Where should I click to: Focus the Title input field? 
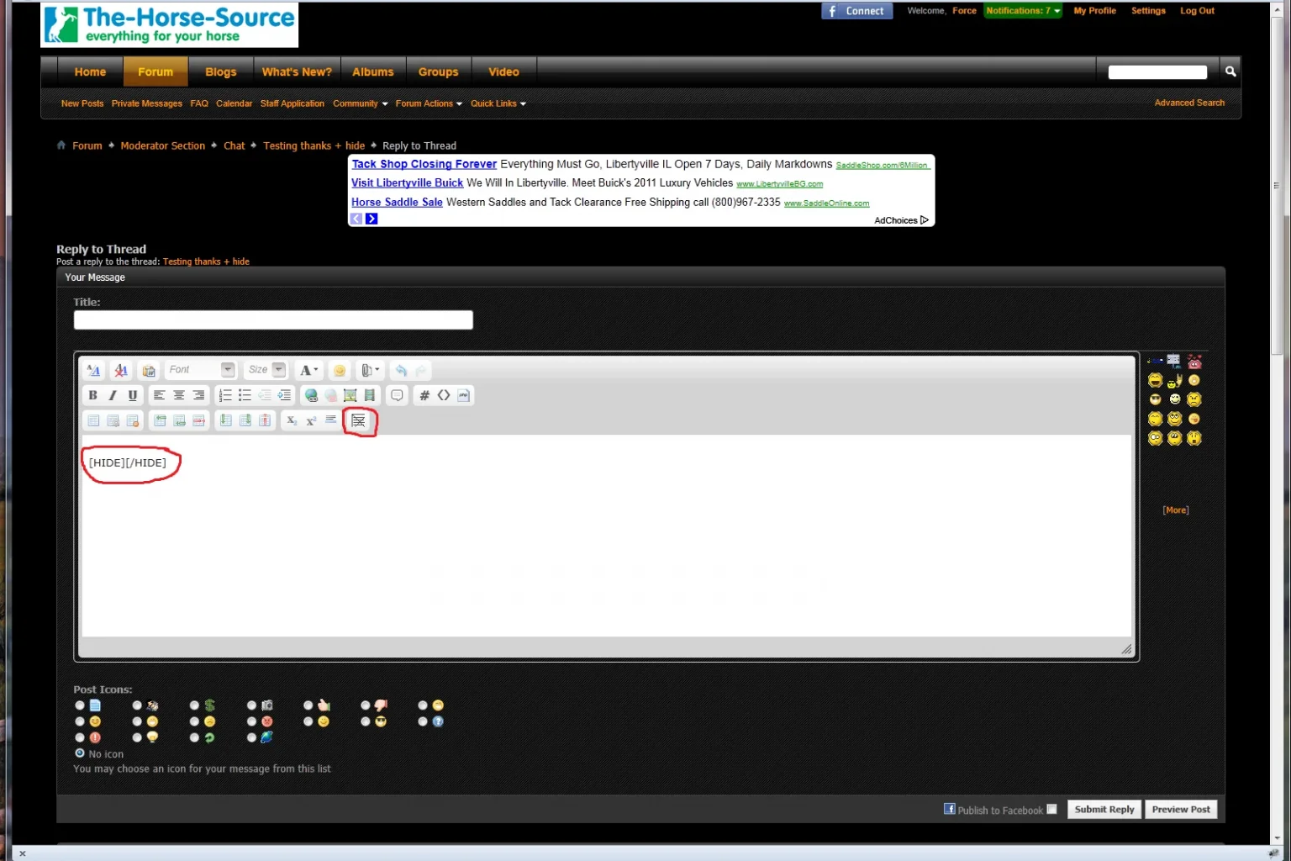(x=273, y=320)
